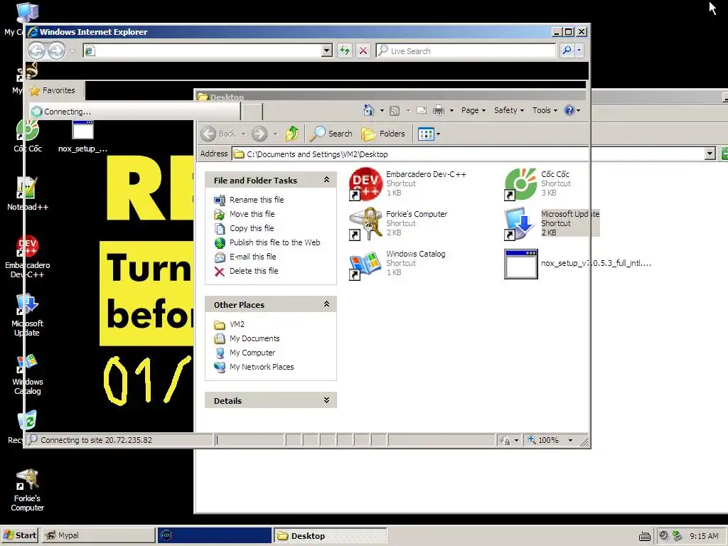Open VM2 folder under Other Places
The width and height of the screenshot is (728, 546).
click(237, 324)
